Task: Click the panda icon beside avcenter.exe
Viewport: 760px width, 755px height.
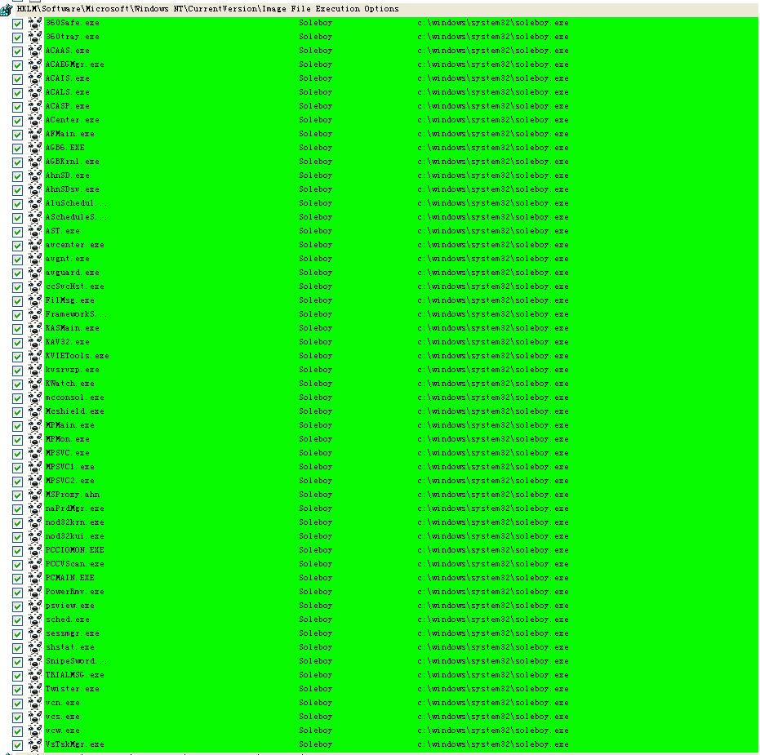Action: (35, 245)
